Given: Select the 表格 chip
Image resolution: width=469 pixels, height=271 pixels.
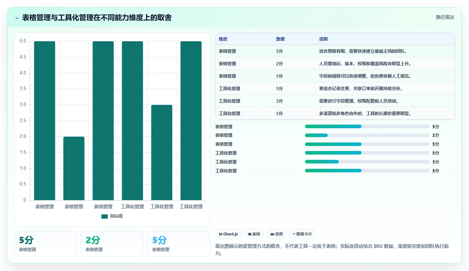Looking at the screenshot, I should click(254, 234).
